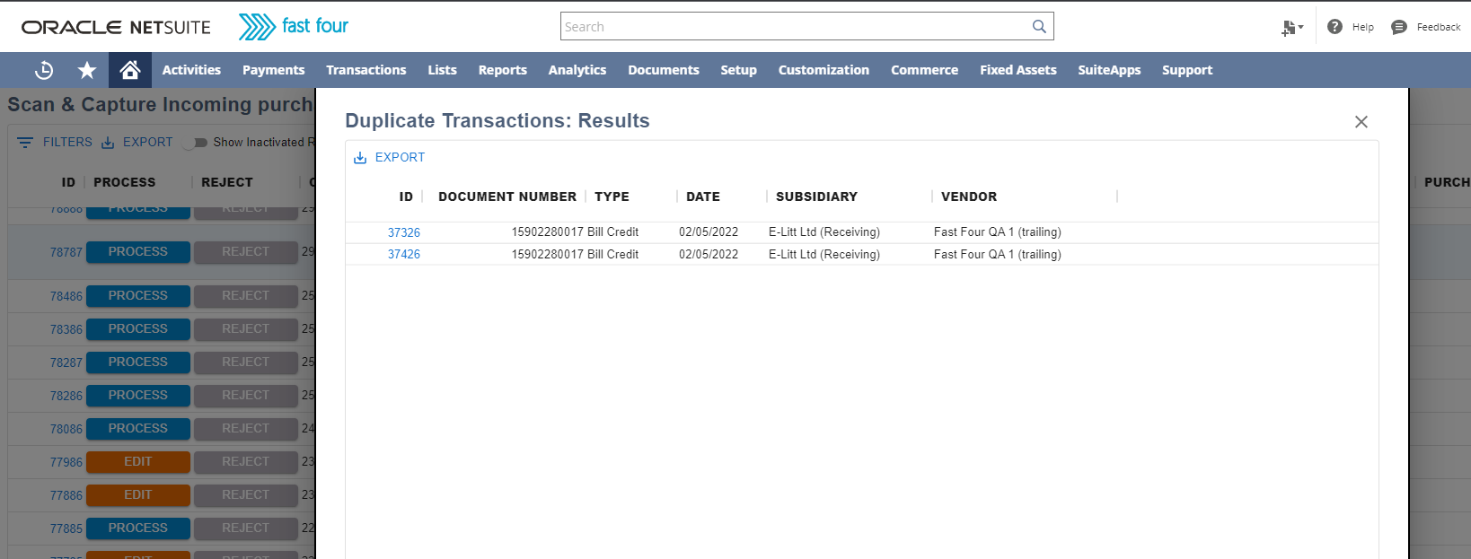Expand the Transactions menu
The width and height of the screenshot is (1471, 559).
click(x=366, y=70)
